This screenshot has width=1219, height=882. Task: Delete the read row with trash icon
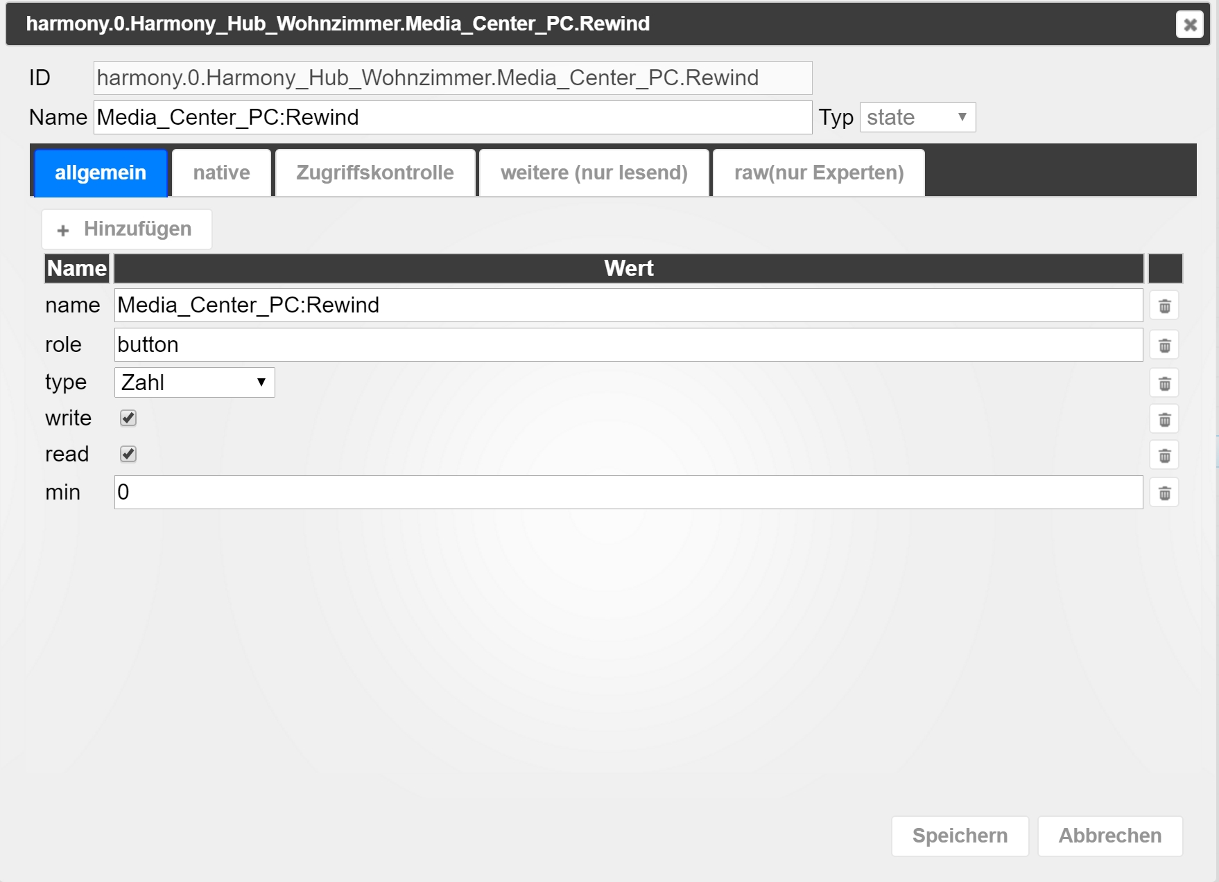pyautogui.click(x=1164, y=455)
